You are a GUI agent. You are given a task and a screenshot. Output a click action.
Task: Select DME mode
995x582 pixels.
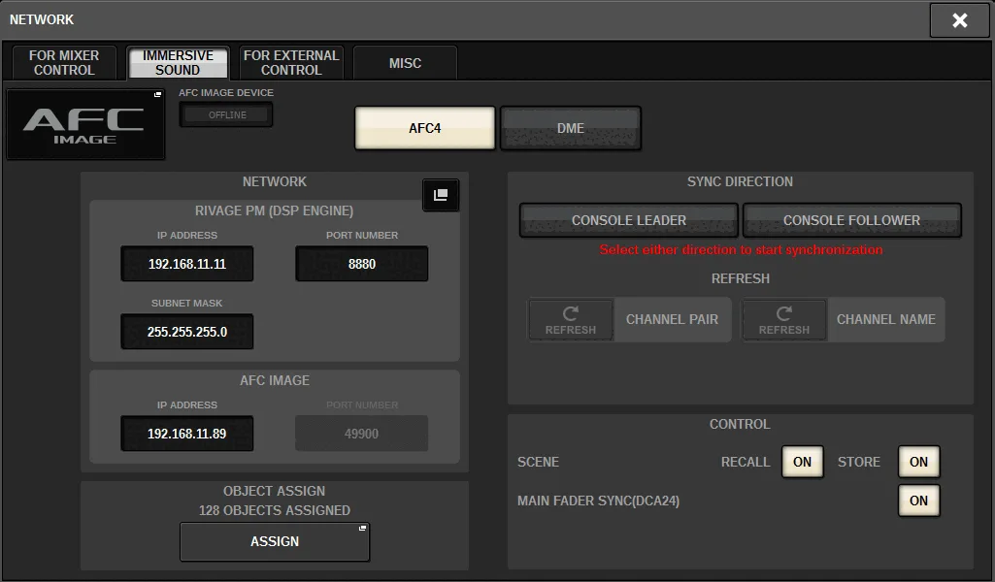click(571, 128)
